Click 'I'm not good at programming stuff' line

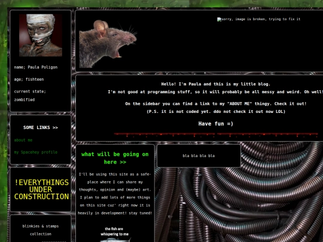pyautogui.click(x=215, y=92)
